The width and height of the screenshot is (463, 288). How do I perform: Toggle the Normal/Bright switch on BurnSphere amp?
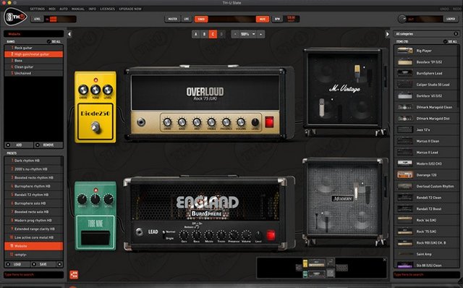[x=163, y=234]
